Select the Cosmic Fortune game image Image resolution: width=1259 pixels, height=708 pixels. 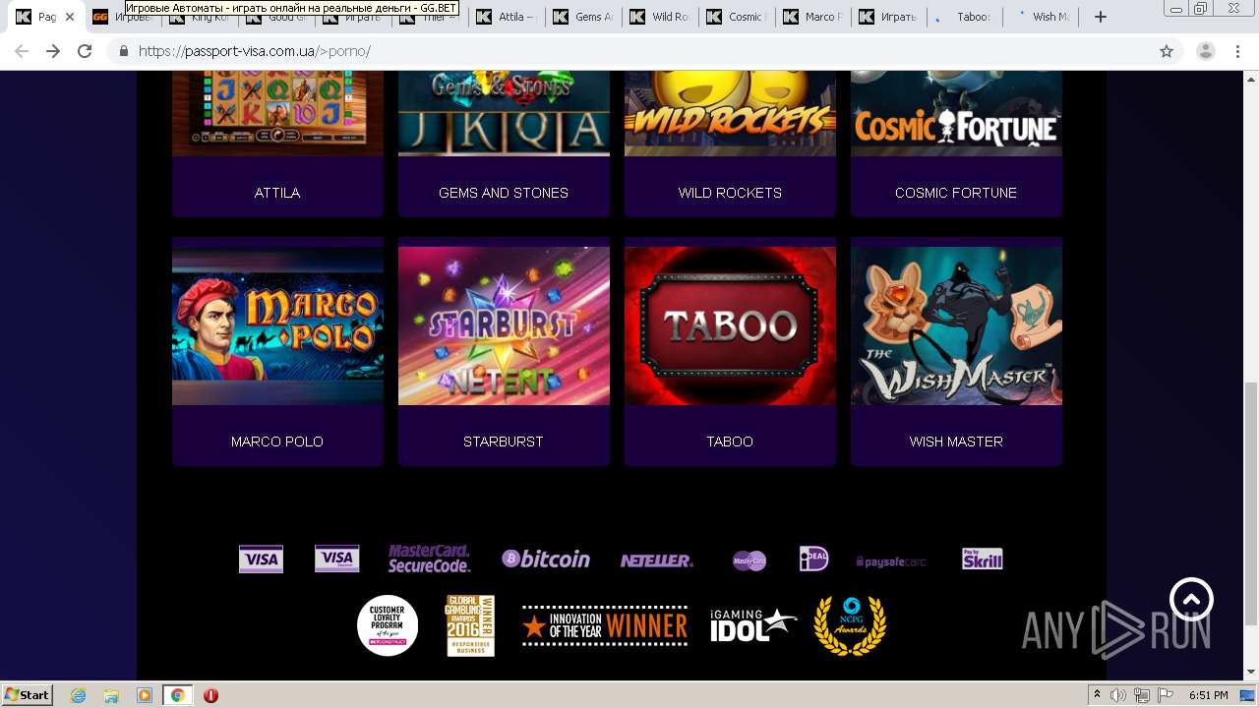point(956,113)
